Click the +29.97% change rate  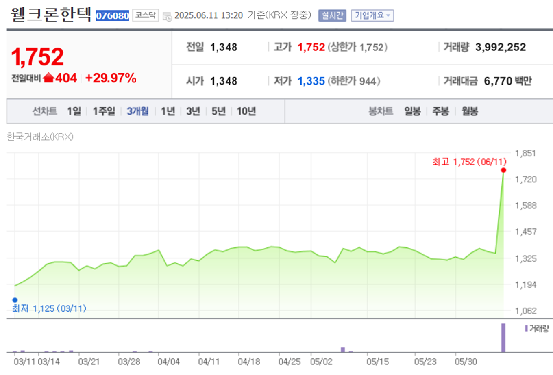pos(111,78)
